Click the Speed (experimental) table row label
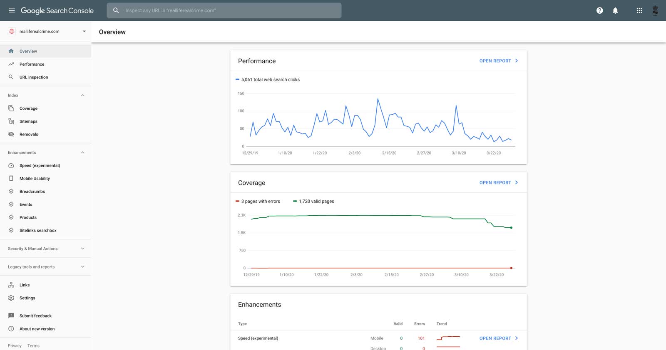 258,338
